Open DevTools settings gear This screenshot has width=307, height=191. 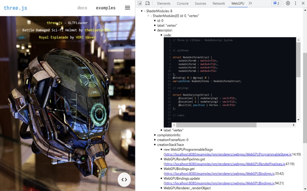tap(287, 3)
